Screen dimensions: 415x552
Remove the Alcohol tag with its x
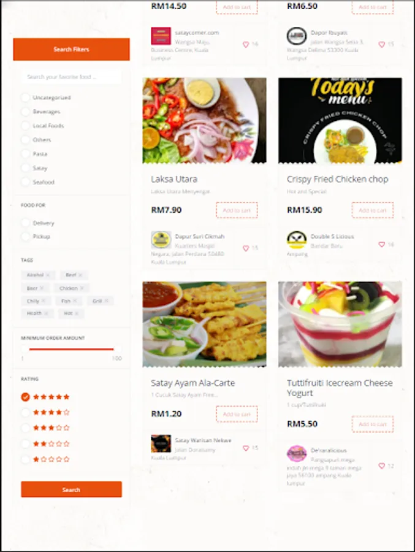(x=48, y=275)
